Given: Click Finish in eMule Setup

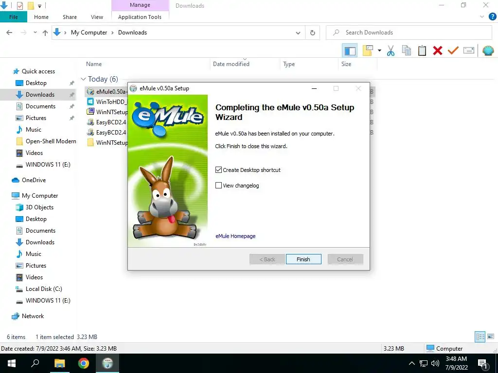Looking at the screenshot, I should point(303,259).
